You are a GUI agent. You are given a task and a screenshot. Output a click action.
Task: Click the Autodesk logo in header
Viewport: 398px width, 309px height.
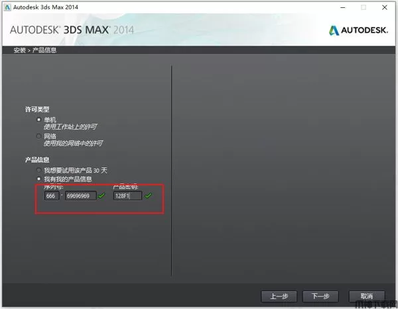pyautogui.click(x=358, y=30)
